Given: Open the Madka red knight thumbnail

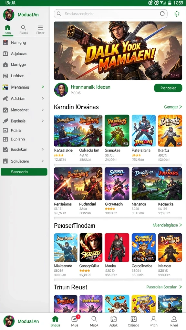Looking at the screenshot, I should (x=117, y=247).
